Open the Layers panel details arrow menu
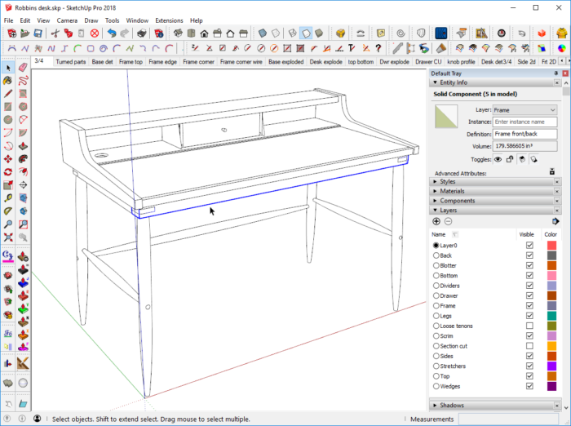The height and width of the screenshot is (426, 571). pos(555,221)
